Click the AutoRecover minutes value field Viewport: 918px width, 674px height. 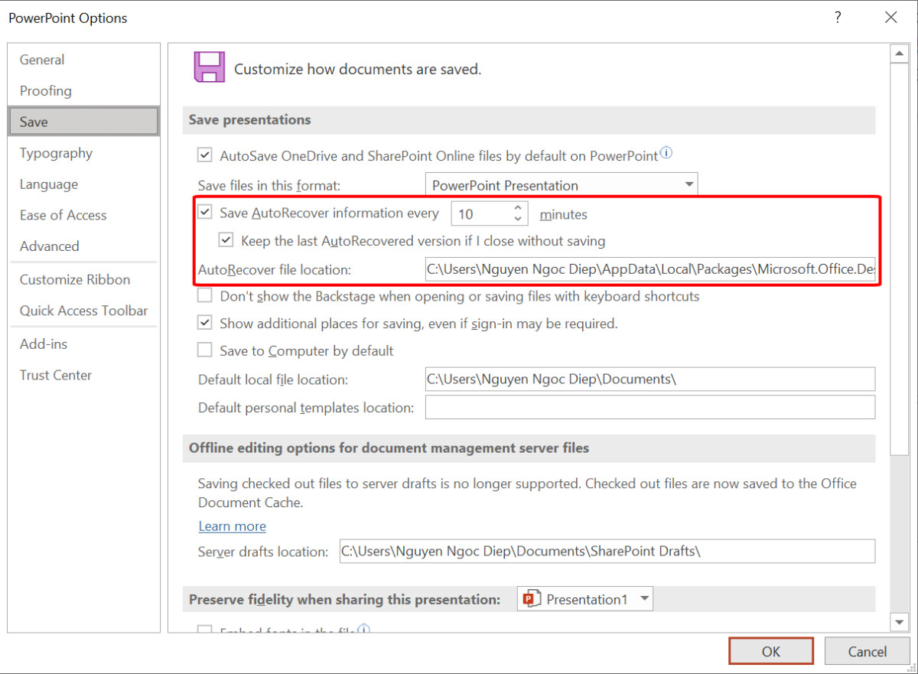click(481, 213)
